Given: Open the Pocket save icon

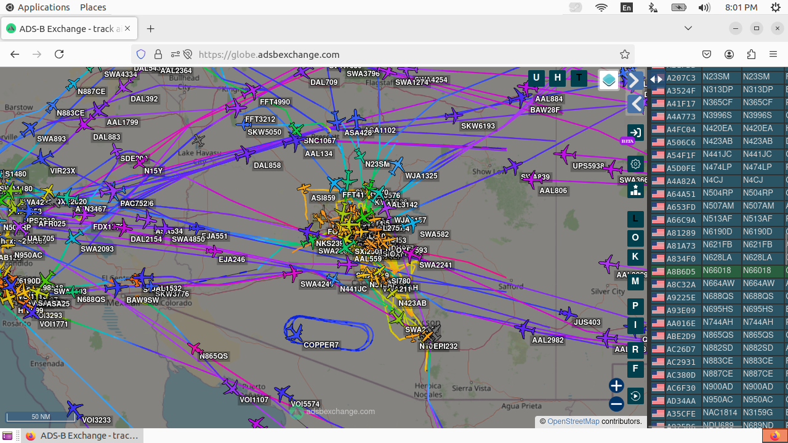Looking at the screenshot, I should coord(707,54).
